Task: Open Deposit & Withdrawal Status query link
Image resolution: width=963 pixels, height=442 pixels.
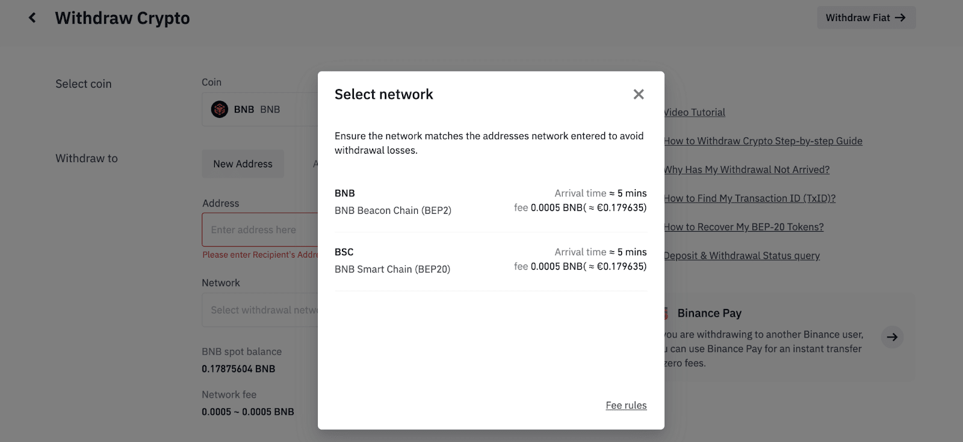Action: point(742,256)
